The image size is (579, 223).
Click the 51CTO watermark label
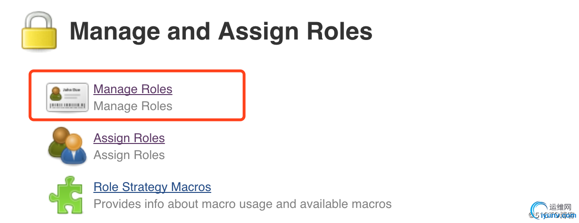tap(550, 215)
